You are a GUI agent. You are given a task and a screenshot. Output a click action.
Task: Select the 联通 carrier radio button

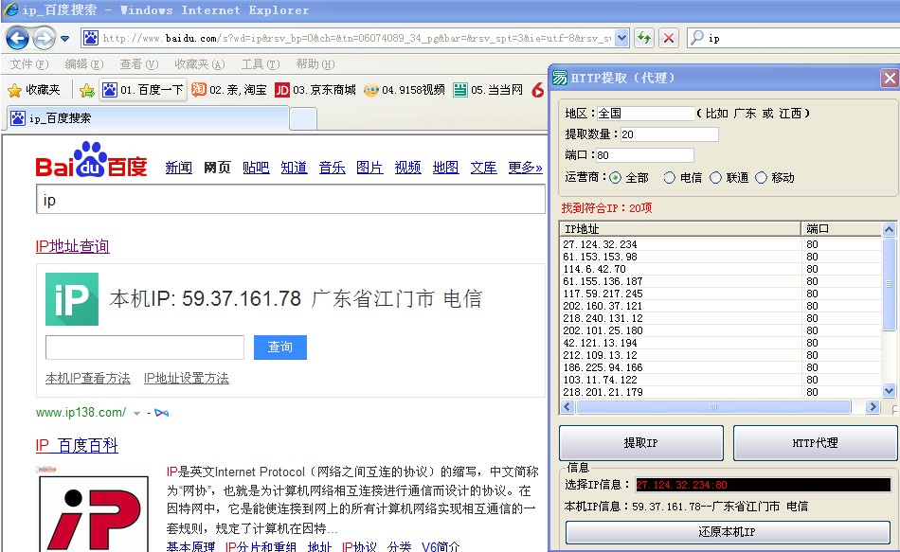715,178
